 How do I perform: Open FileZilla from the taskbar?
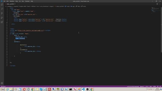(50, 89)
